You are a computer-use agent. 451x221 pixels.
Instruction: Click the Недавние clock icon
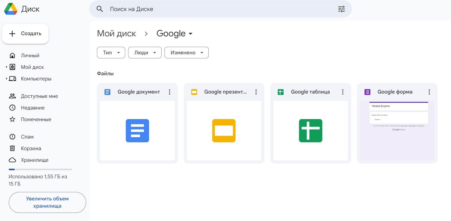coord(12,108)
